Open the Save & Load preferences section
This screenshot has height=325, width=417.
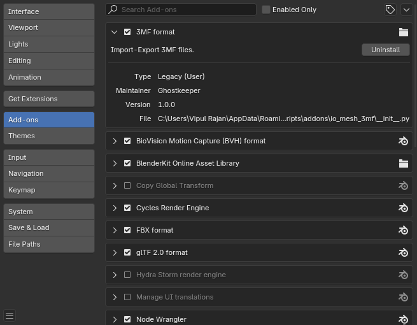pyautogui.click(x=49, y=228)
